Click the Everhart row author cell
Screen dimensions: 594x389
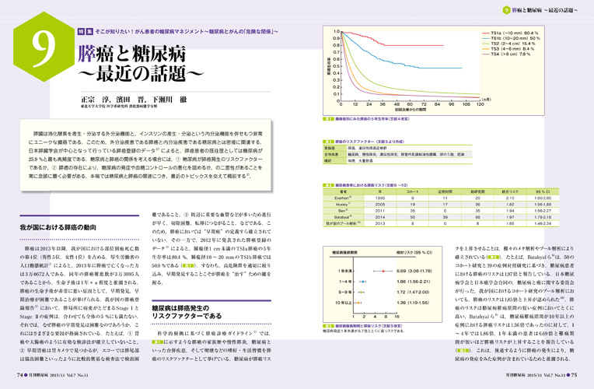(x=343, y=198)
